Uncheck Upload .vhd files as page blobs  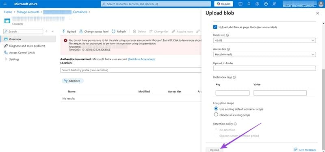tap(215, 27)
